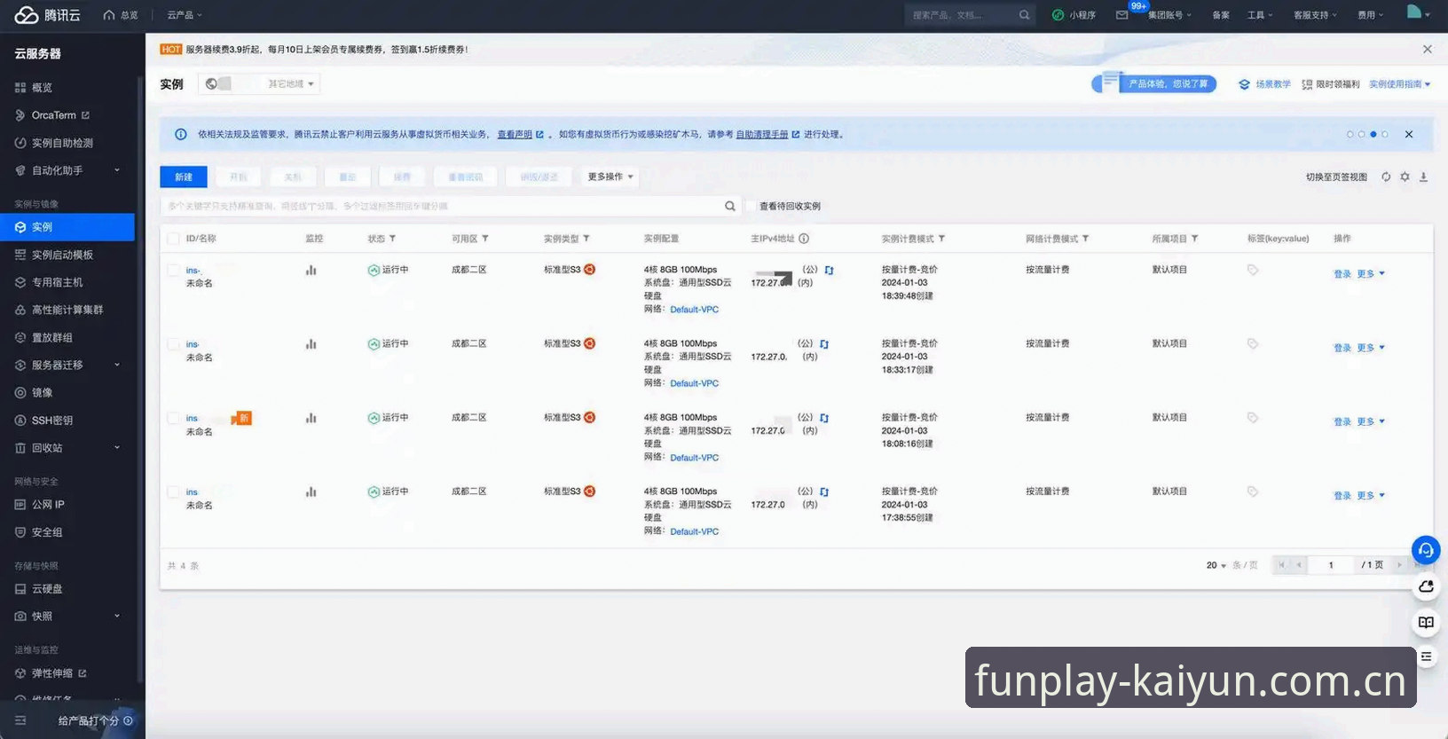Check the fourth instance row checkbox
Screen dimensions: 1448x739
[x=174, y=491]
